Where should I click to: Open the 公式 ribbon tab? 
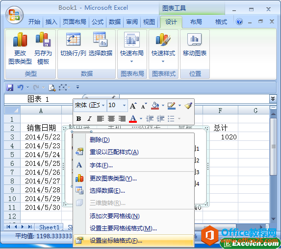click(97, 22)
